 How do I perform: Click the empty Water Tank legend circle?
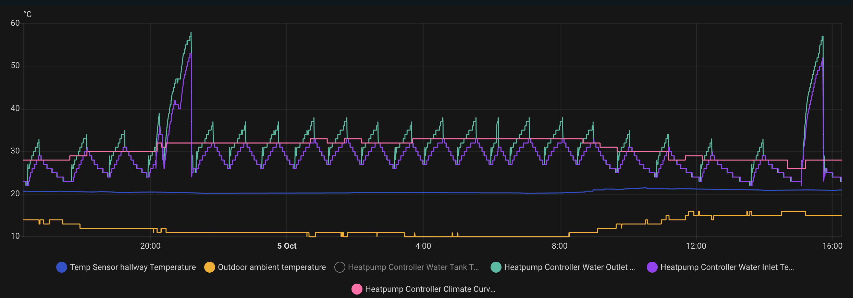point(339,267)
